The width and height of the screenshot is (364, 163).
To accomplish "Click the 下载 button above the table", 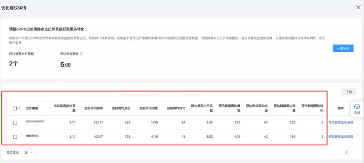I will pos(348,92).
